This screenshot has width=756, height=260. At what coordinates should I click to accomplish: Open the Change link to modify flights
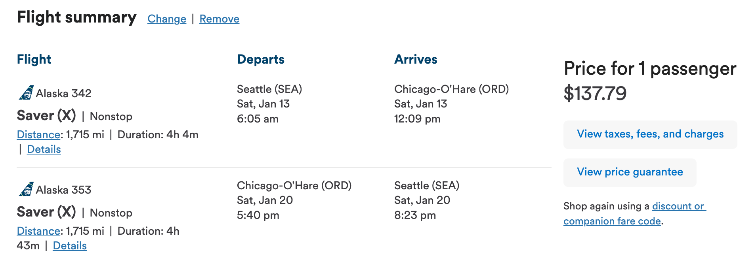click(x=166, y=19)
